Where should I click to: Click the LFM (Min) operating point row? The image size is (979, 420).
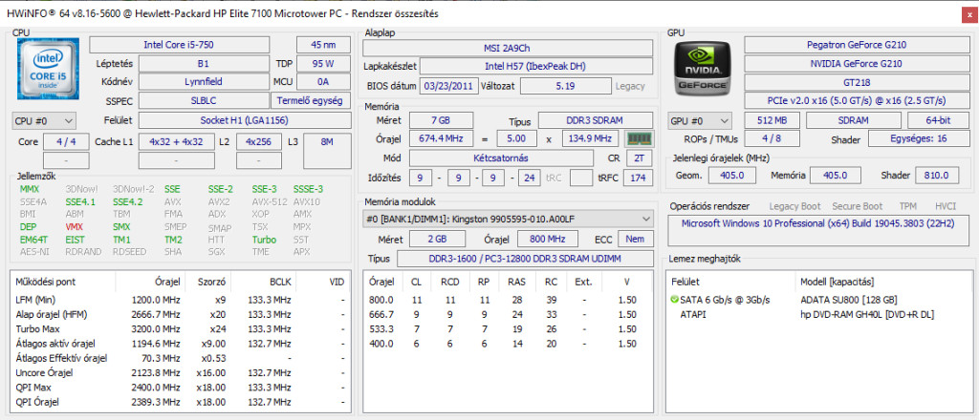pyautogui.click(x=180, y=300)
